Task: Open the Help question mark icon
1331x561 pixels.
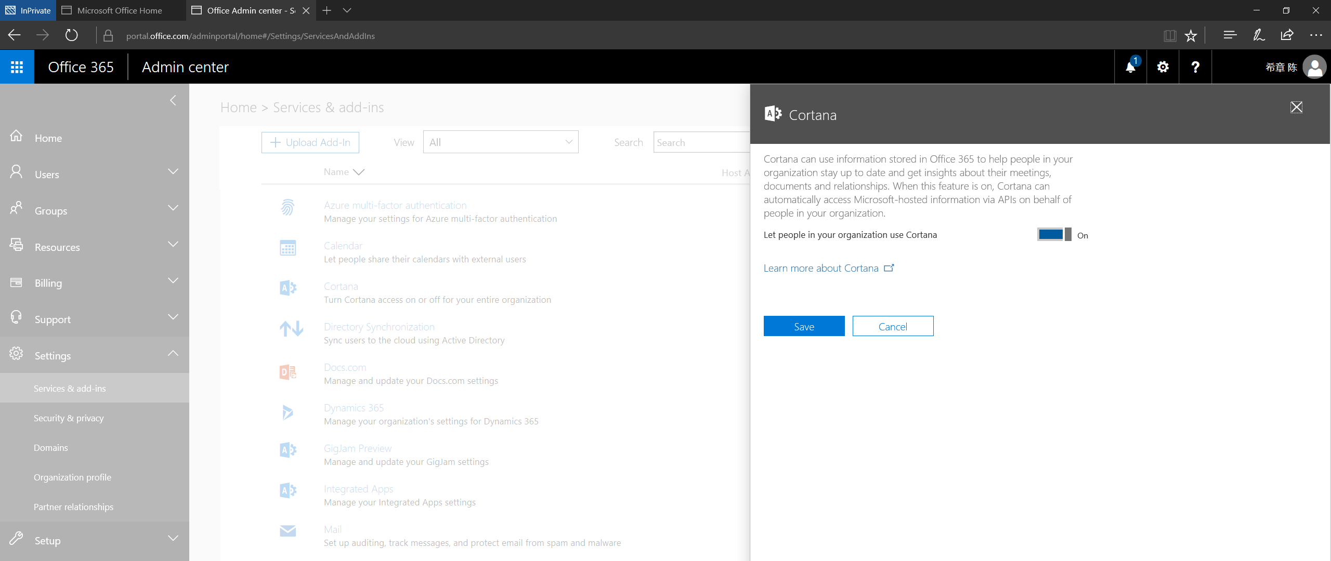Action: pos(1195,66)
